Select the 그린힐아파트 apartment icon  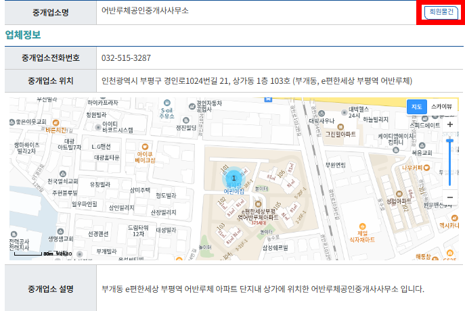tap(340, 127)
